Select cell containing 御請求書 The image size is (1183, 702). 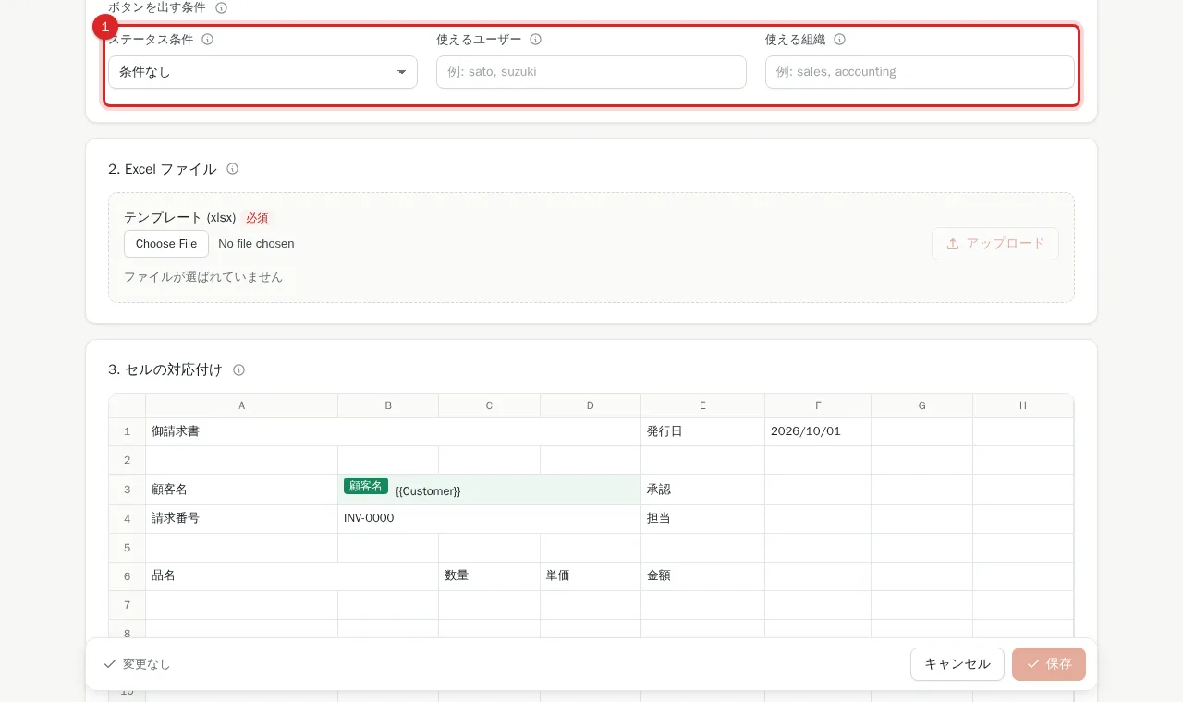point(394,431)
